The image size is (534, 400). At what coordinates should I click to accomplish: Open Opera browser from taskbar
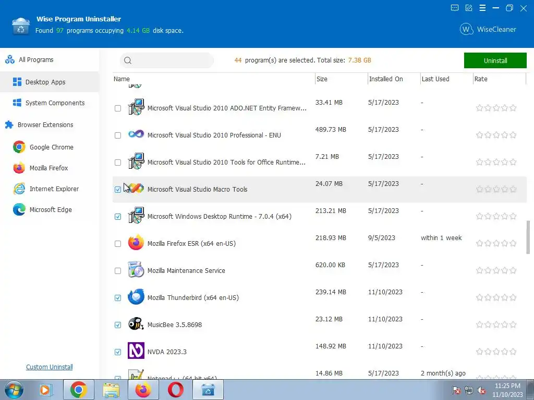pos(175,390)
